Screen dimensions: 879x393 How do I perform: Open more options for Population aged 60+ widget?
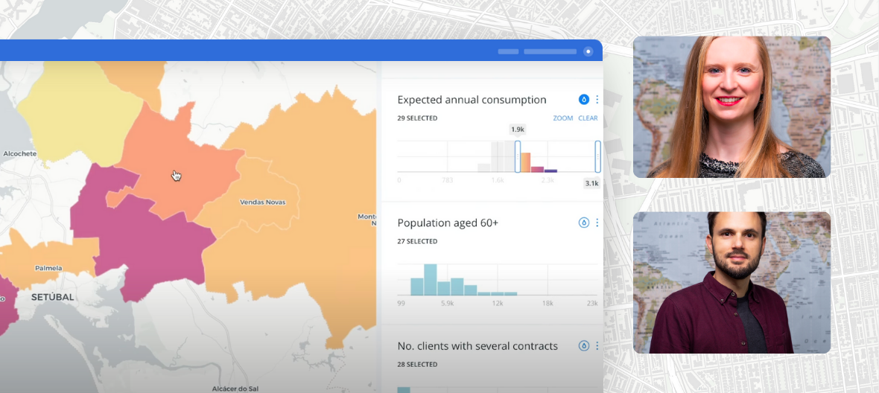pos(597,223)
